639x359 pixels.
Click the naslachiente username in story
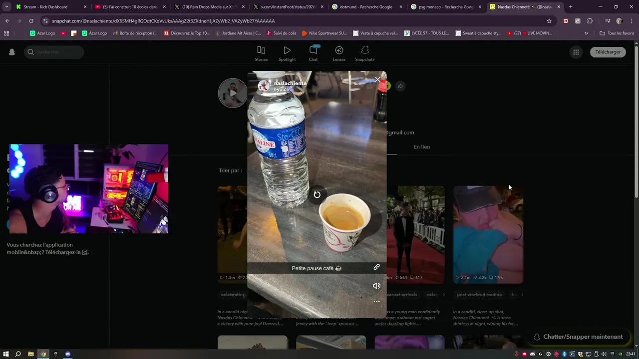[290, 83]
